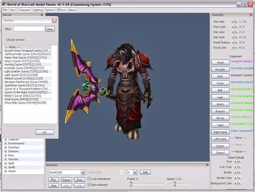Open the Lighting menu
255x192 pixels.
tap(38, 10)
